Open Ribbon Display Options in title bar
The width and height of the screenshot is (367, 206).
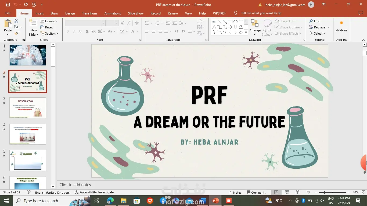coord(324,5)
